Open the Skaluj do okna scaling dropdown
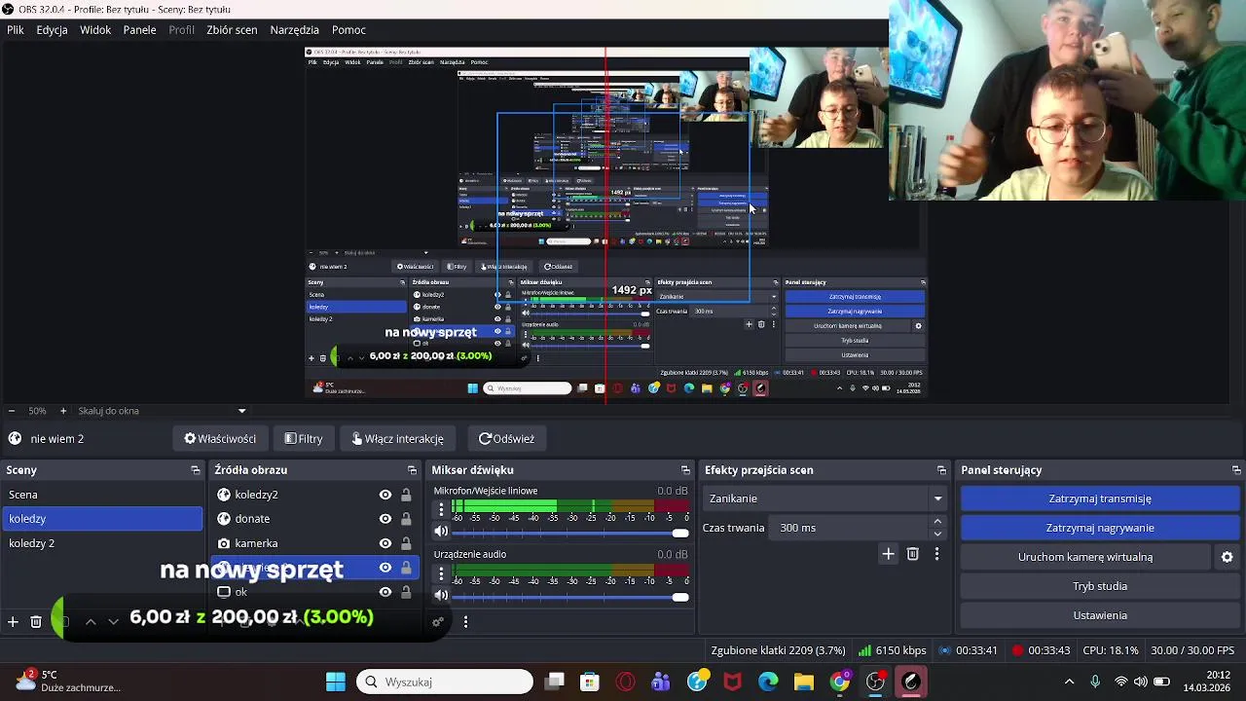Screen dimensions: 1246x701 pyautogui.click(x=164, y=411)
